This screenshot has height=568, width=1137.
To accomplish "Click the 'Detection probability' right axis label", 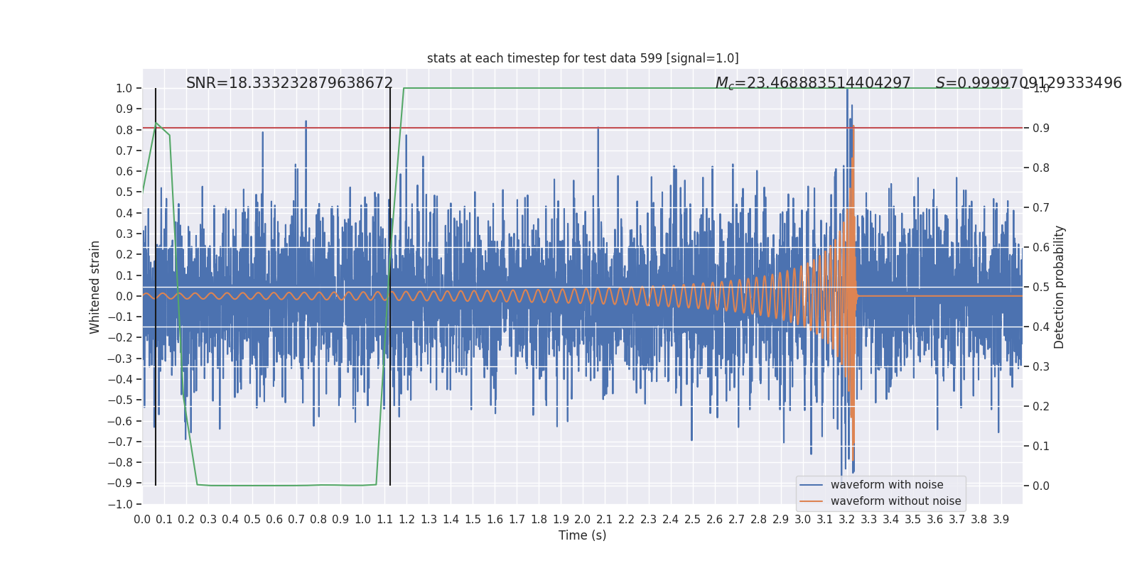I will tap(1060, 287).
